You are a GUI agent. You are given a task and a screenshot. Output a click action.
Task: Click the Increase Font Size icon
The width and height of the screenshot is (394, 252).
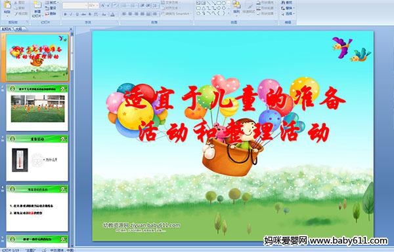[x=103, y=5]
